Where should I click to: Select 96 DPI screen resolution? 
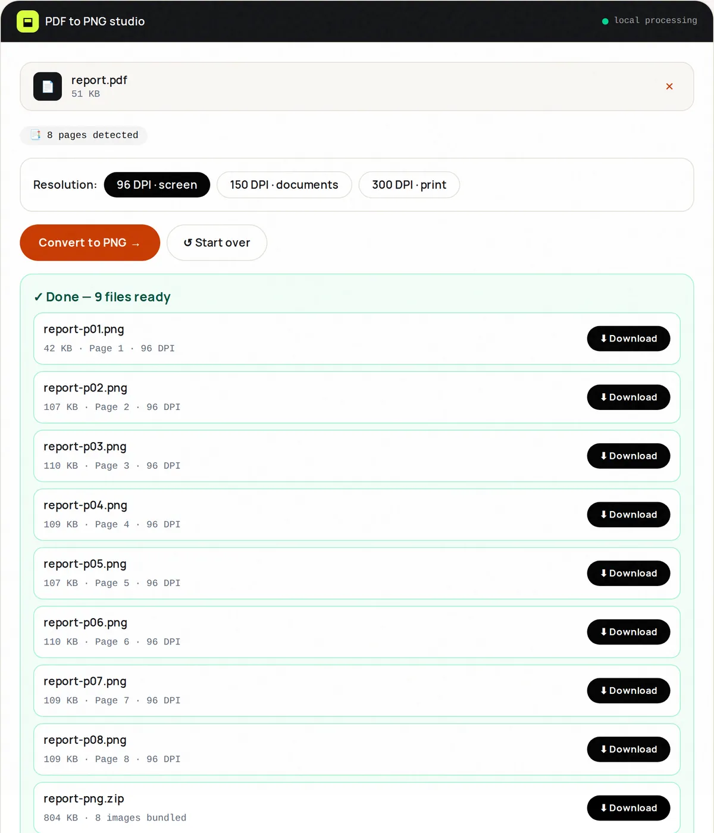[x=157, y=185]
